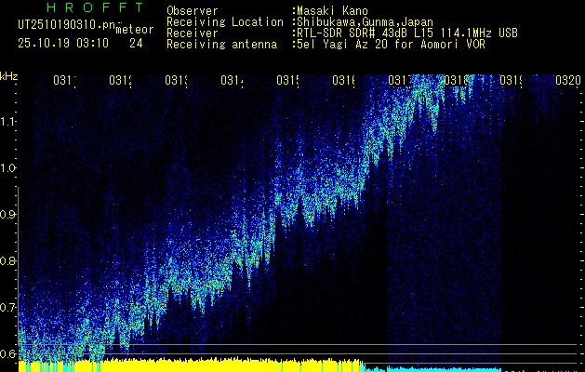Viewport: 585px width, 372px height.
Task: Select the 0313 time marker
Action: [x=177, y=81]
